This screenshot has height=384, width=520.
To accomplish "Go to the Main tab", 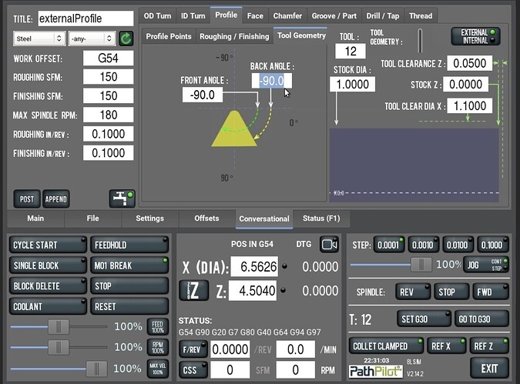I will tap(35, 219).
